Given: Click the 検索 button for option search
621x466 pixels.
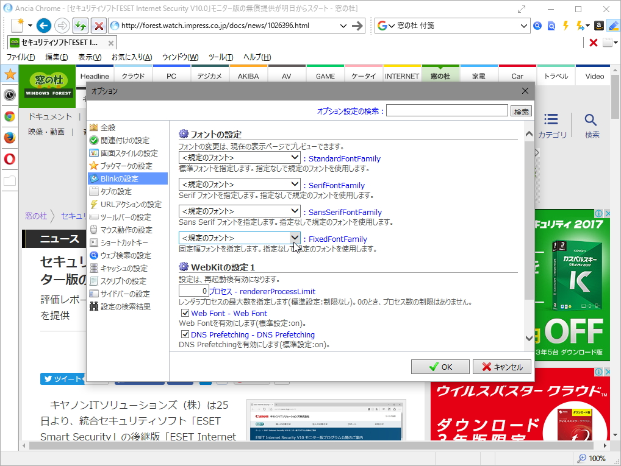Looking at the screenshot, I should [x=521, y=110].
